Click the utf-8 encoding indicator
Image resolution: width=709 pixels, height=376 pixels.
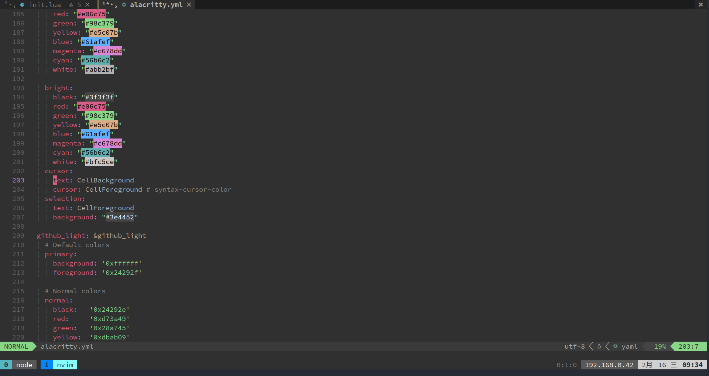[x=574, y=346]
